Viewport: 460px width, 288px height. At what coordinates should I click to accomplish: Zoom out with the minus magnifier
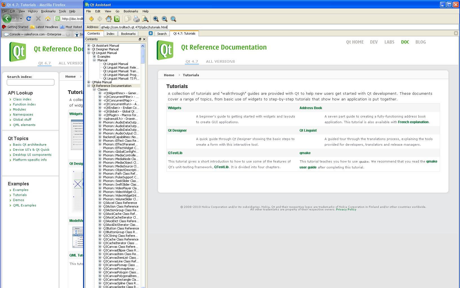[165, 19]
